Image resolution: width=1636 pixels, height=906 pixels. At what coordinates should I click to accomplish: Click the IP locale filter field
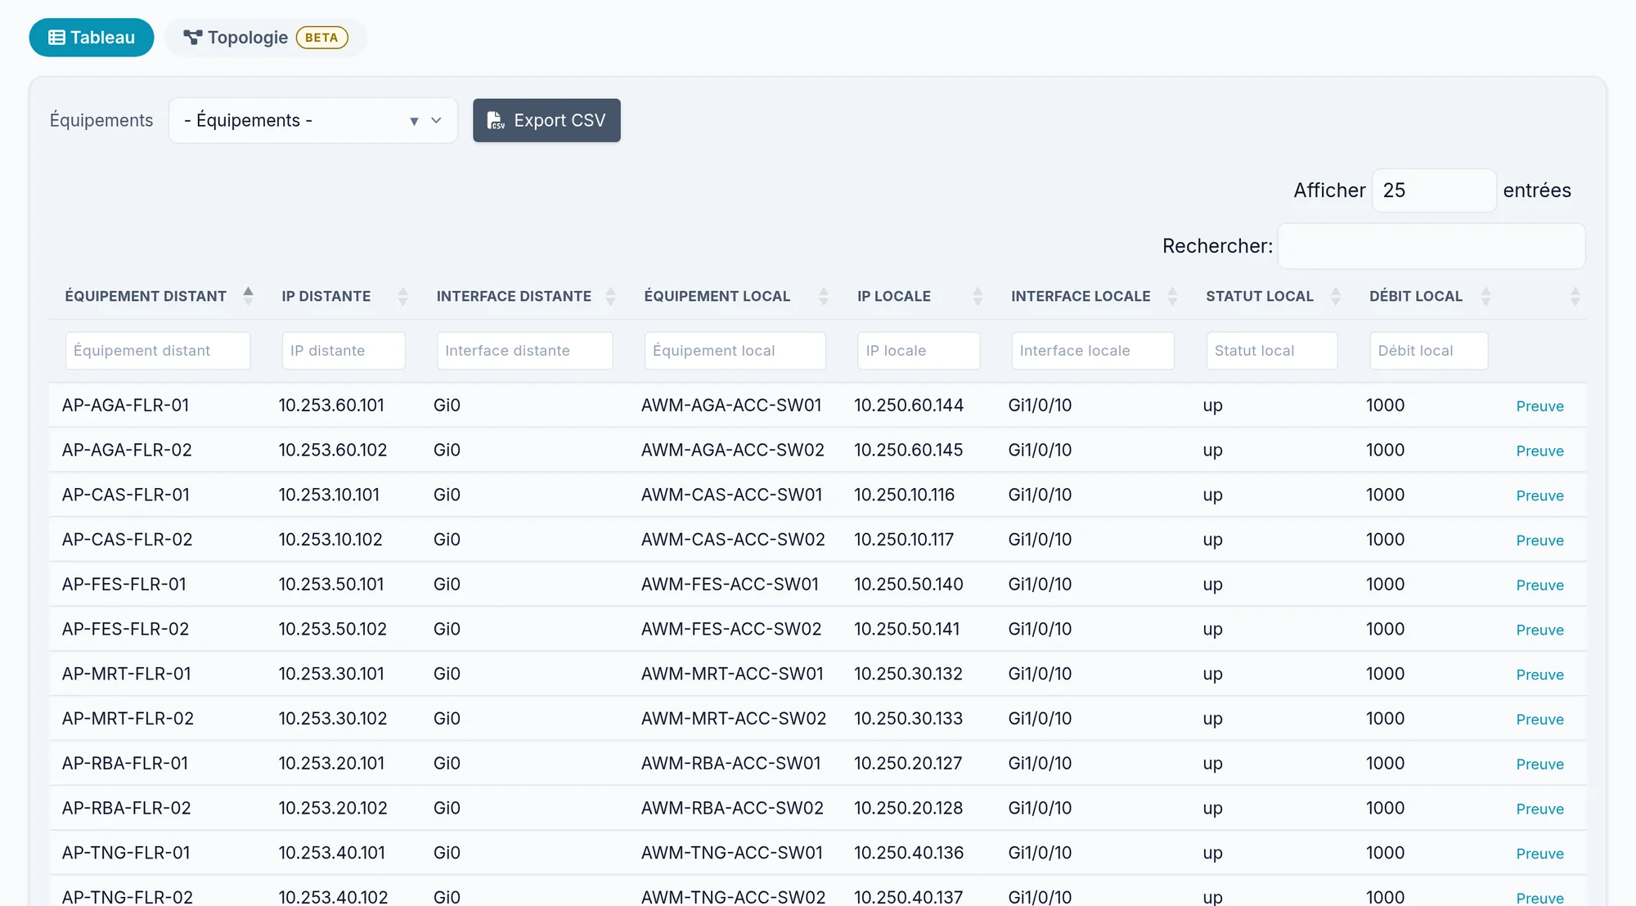point(919,351)
